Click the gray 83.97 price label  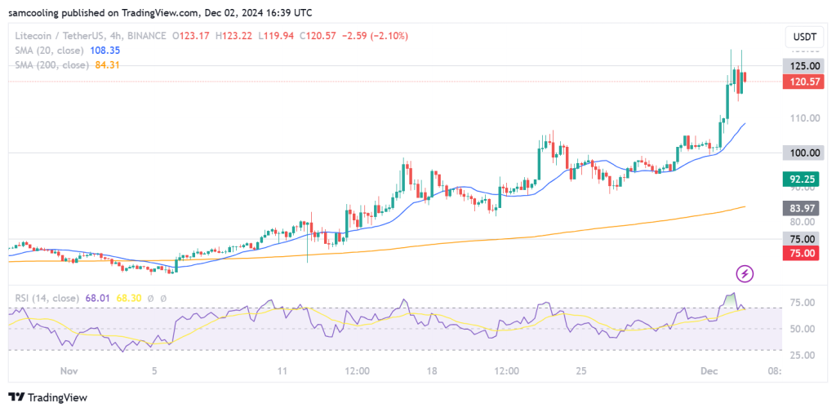pyautogui.click(x=801, y=208)
